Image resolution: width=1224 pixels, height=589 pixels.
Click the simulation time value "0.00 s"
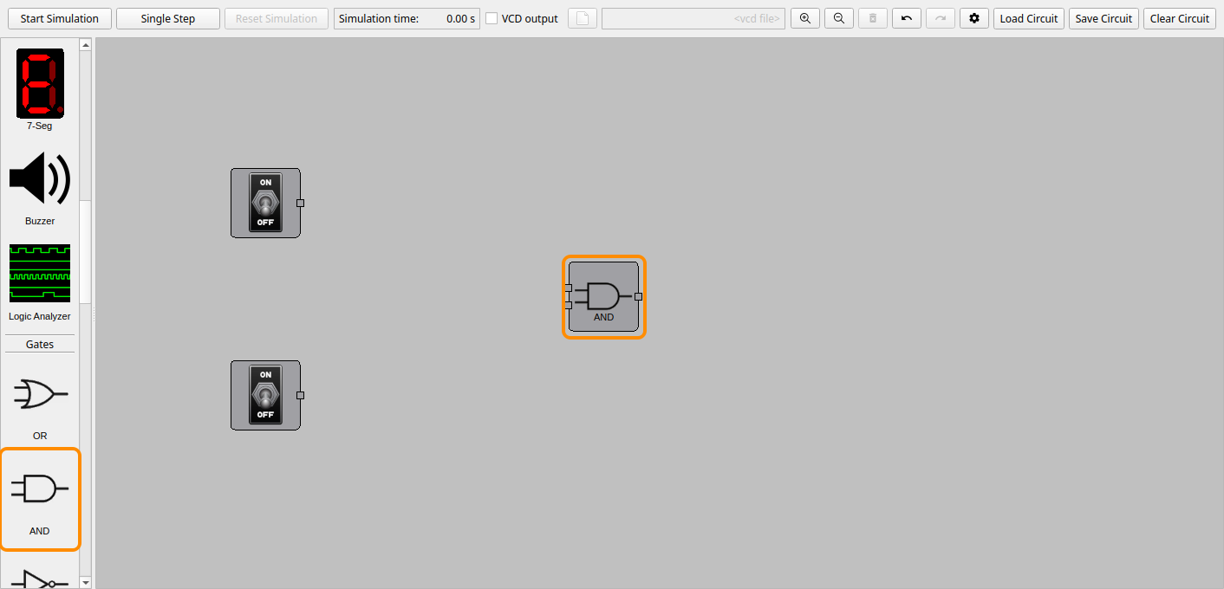click(x=460, y=18)
